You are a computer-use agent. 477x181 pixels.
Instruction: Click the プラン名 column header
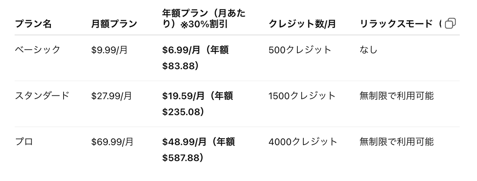click(33, 24)
